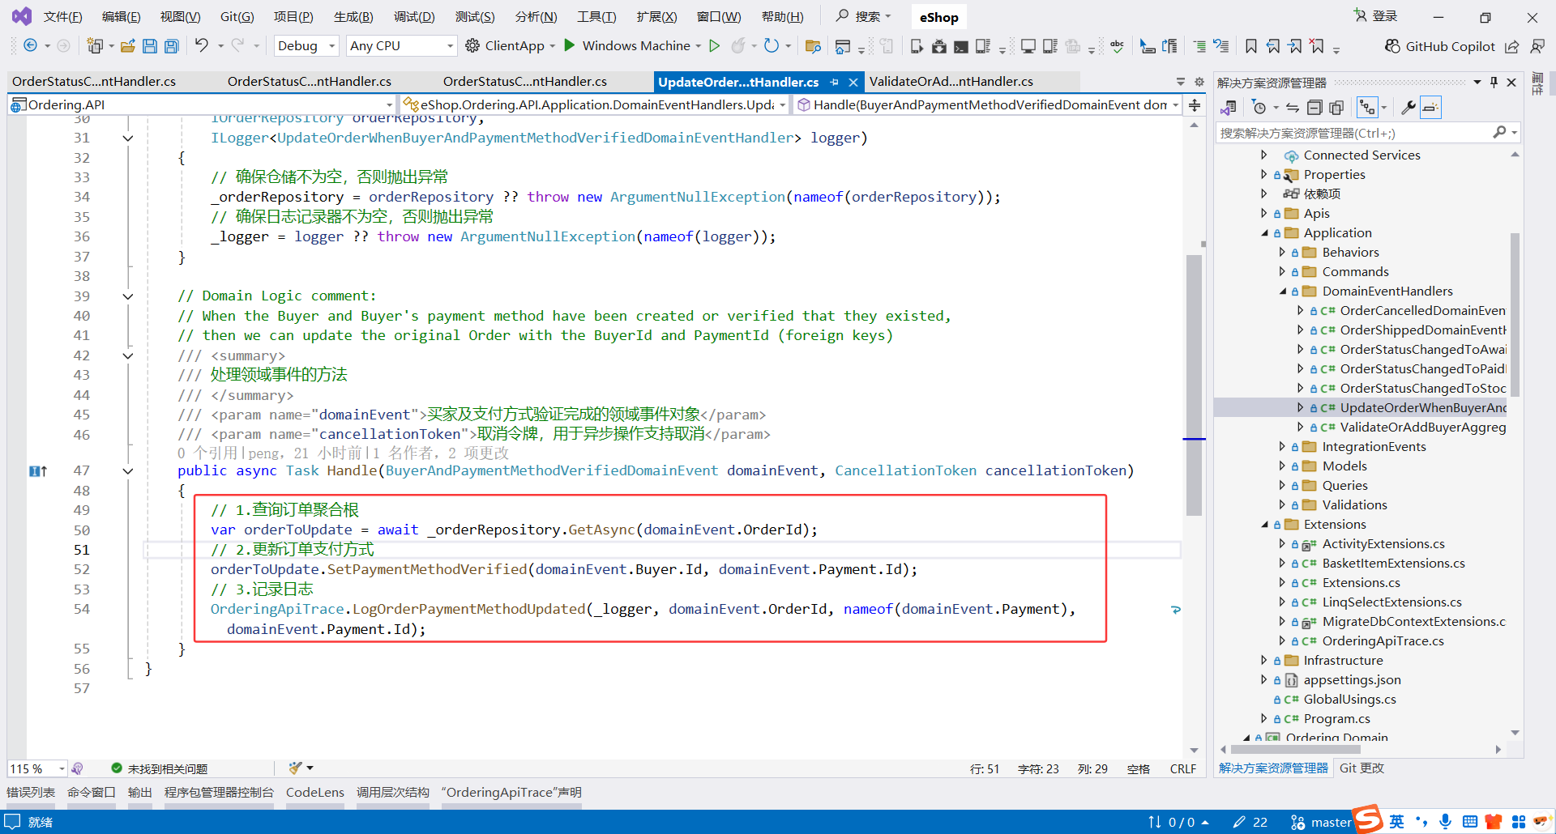
Task: Toggle Preview Selected Items in Solution Explorer
Action: [1431, 108]
